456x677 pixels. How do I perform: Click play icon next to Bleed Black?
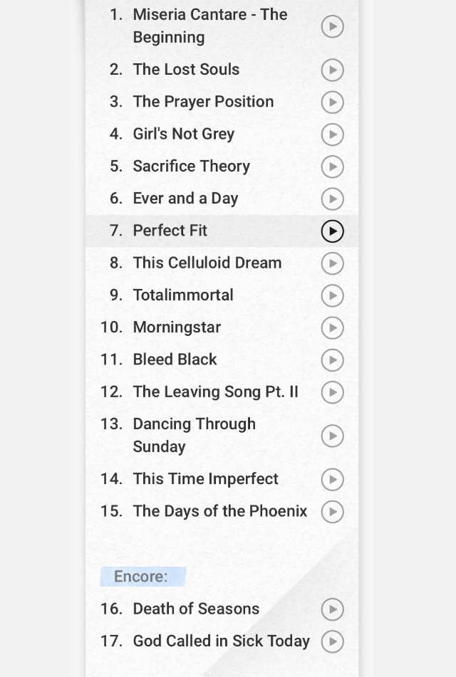[333, 360]
